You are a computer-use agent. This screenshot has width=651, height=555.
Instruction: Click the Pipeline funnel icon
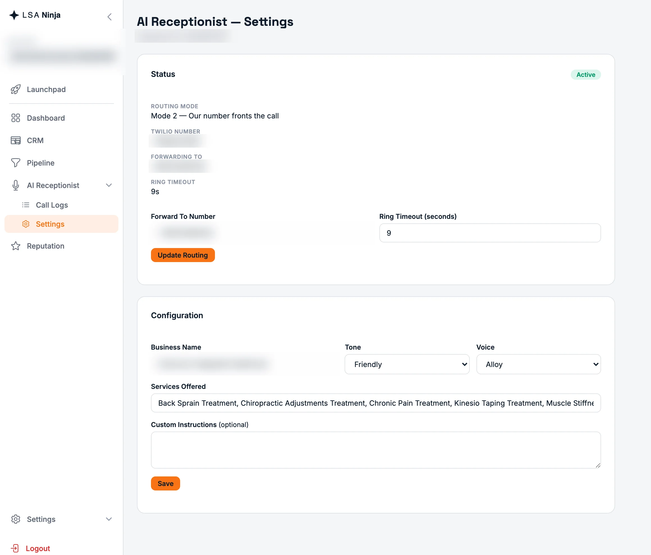click(16, 163)
